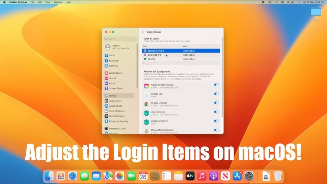Select the Logi Options+ login item row
Viewport: 327px width, 184px height.
(x=181, y=55)
